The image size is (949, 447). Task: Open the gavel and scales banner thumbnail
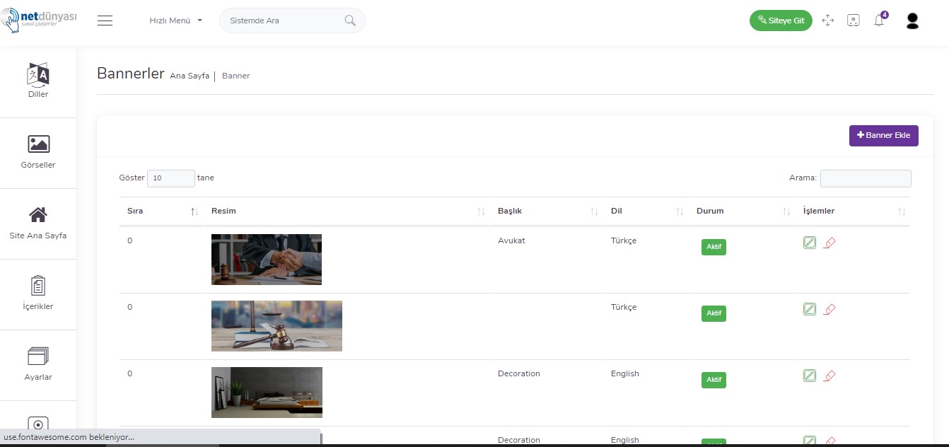(276, 326)
